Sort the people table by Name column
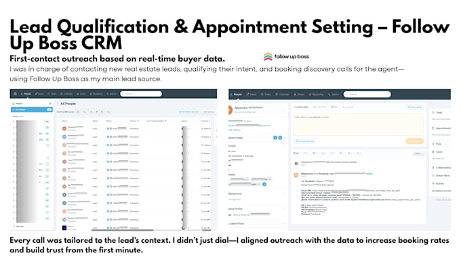The width and height of the screenshot is (461, 278). (x=64, y=121)
